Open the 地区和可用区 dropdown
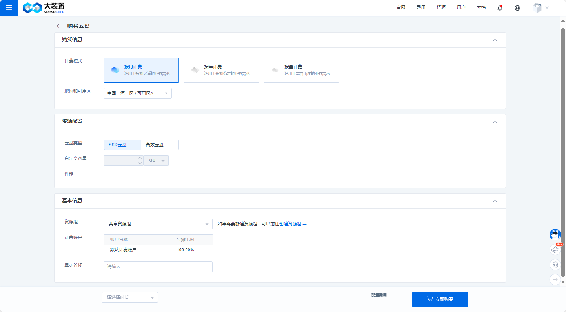The height and width of the screenshot is (312, 566). click(x=137, y=93)
